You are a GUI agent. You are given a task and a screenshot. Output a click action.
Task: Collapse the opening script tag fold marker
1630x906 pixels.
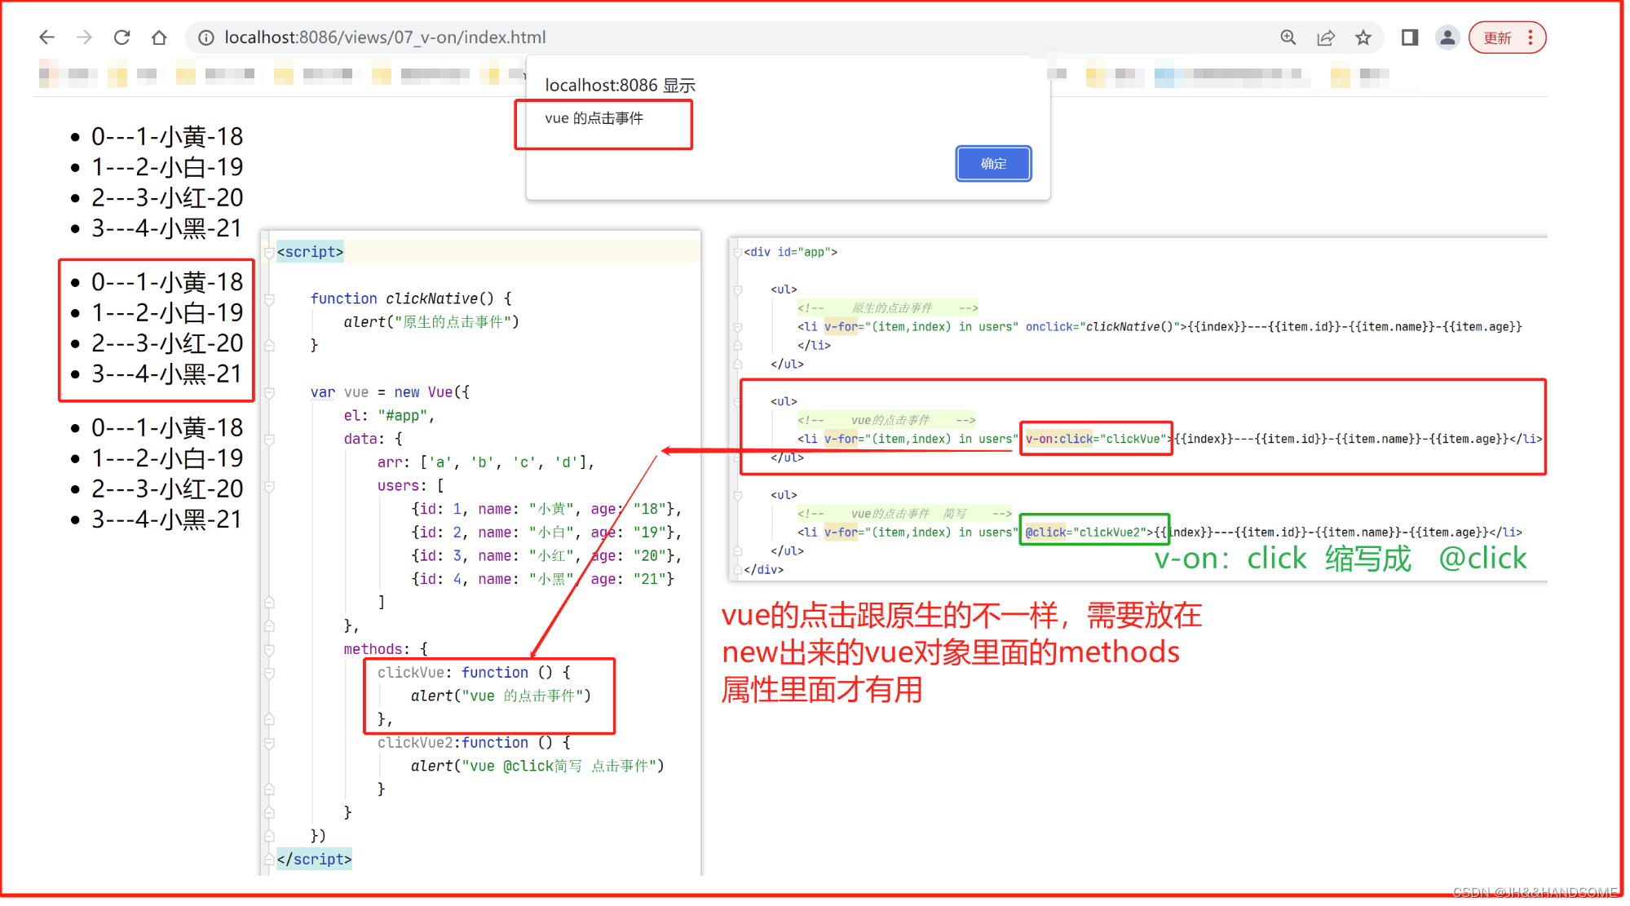tap(269, 252)
